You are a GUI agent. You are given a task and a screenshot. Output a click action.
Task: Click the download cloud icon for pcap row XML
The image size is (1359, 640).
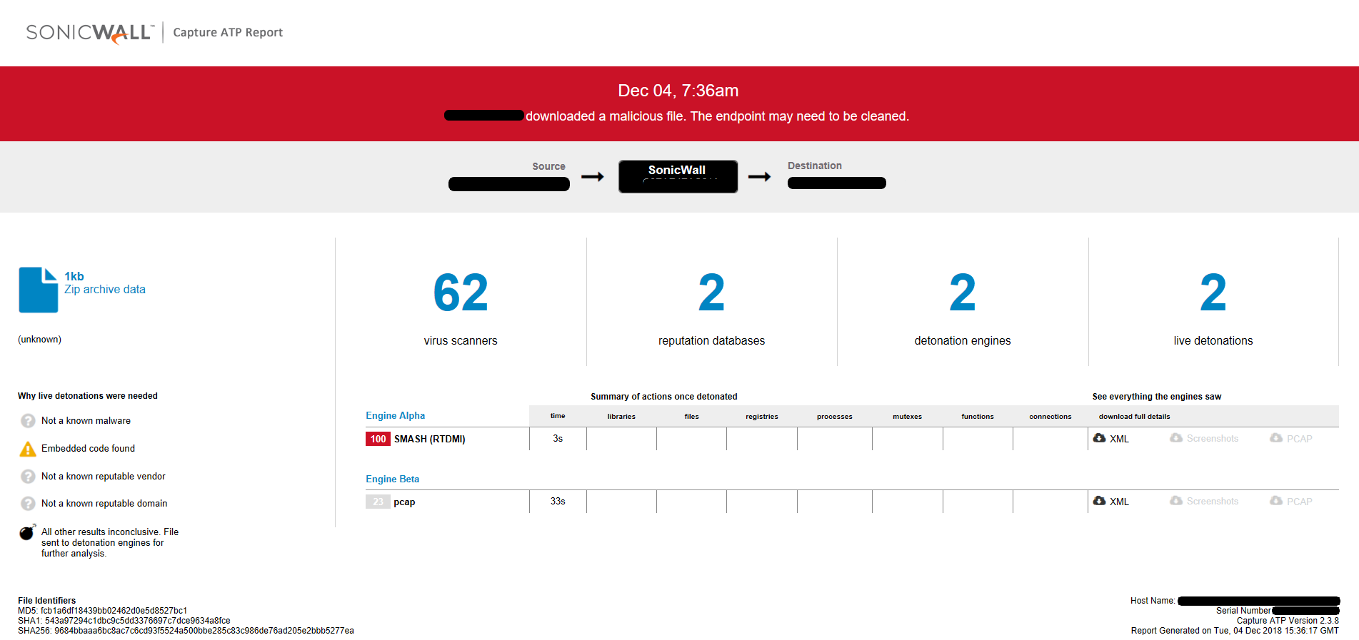tap(1100, 501)
